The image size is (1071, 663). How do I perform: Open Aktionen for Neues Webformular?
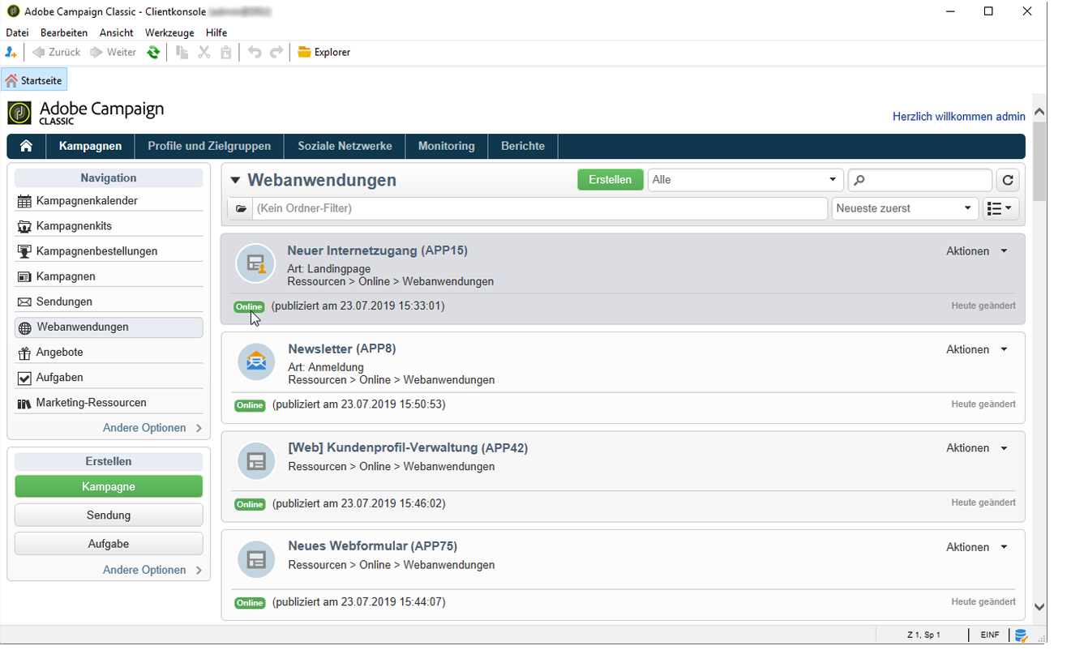pos(977,547)
